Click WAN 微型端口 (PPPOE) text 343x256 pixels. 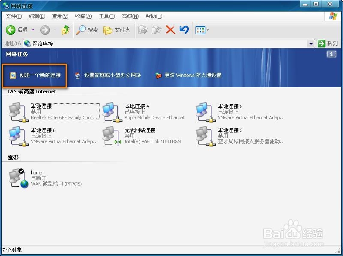pyautogui.click(x=57, y=184)
